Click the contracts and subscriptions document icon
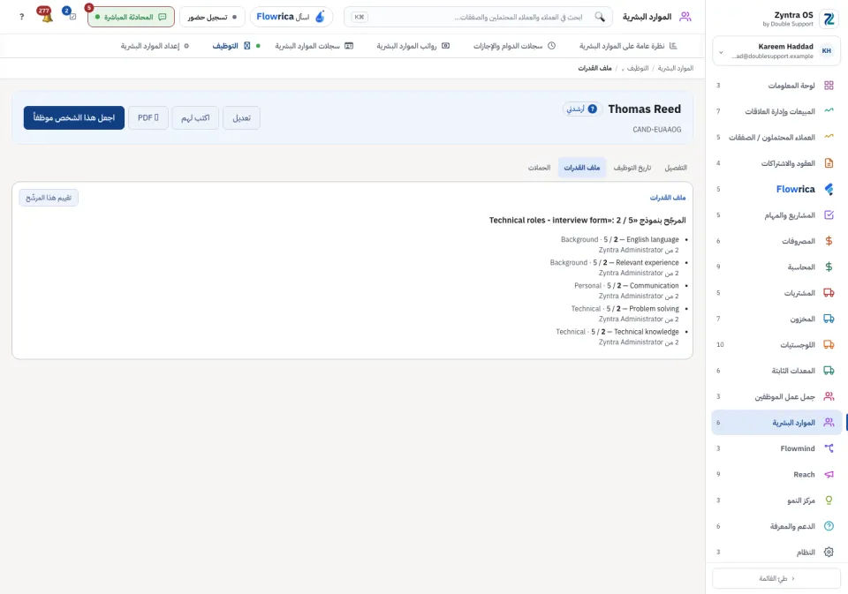 point(829,163)
